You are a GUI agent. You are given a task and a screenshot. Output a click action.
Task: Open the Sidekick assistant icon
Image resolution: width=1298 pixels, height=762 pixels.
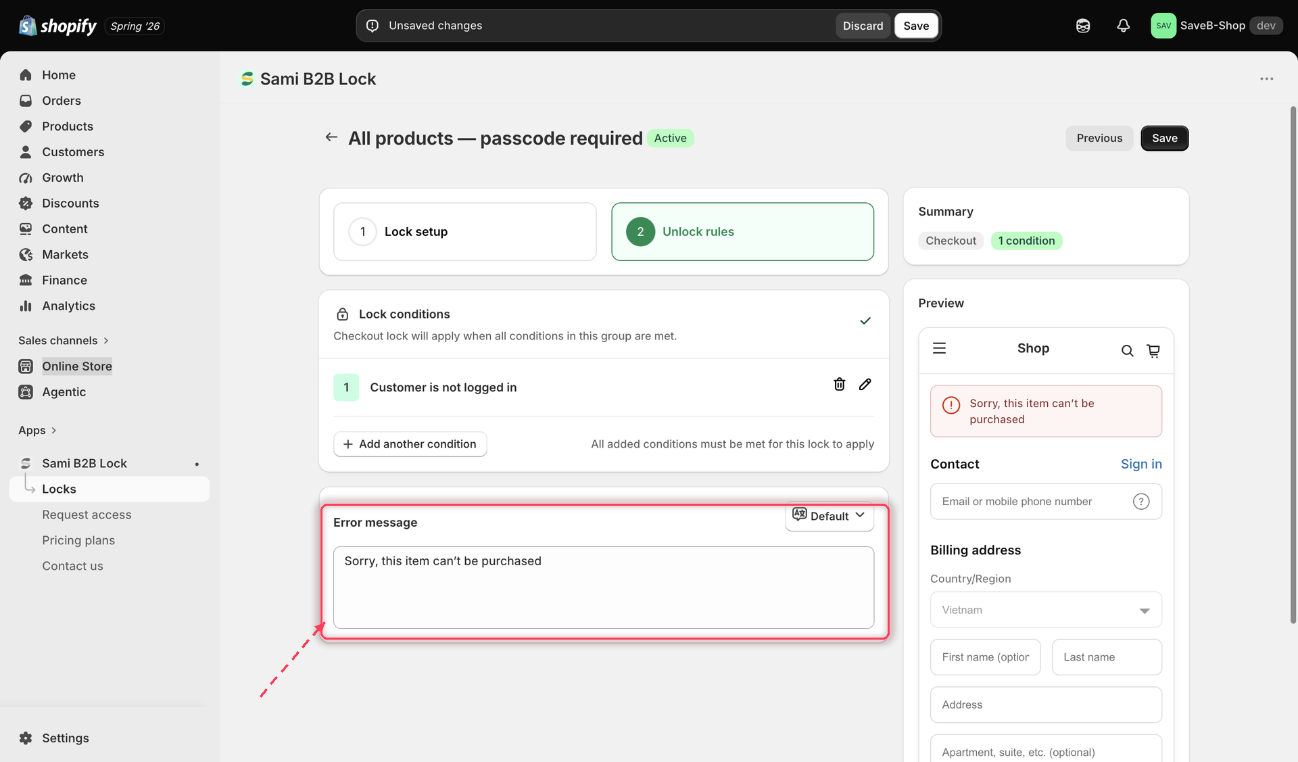[1083, 26]
